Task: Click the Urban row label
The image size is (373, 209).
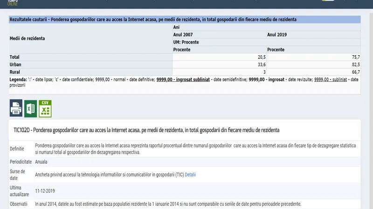Action: pos(16,65)
